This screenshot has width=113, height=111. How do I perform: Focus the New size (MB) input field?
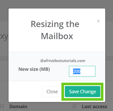[x=82, y=71]
